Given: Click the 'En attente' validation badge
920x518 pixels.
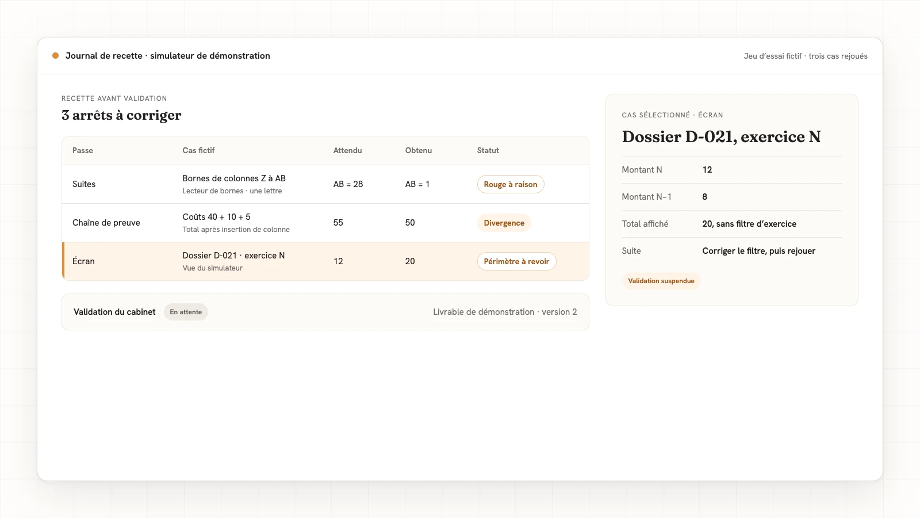Looking at the screenshot, I should (186, 312).
